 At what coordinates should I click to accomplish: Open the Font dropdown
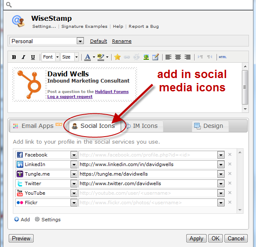(57, 57)
